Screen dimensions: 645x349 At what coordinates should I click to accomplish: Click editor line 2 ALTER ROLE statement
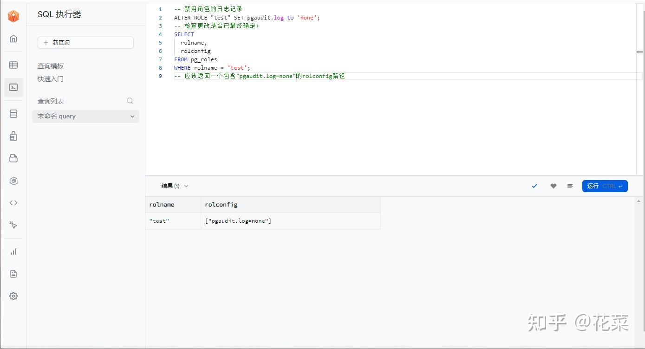pyautogui.click(x=247, y=18)
